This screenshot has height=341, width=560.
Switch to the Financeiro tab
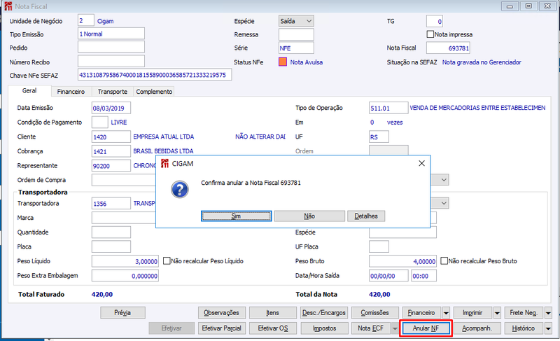tap(71, 92)
